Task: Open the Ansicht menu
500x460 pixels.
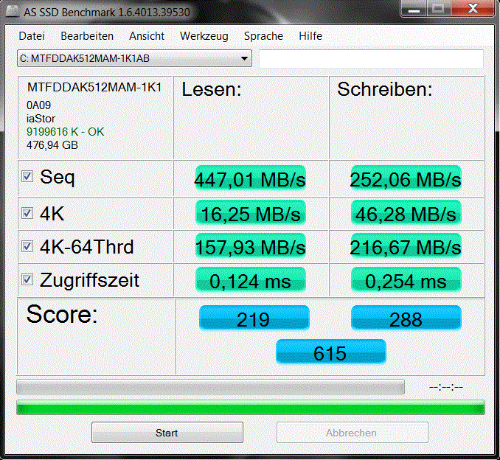Action: point(147,36)
